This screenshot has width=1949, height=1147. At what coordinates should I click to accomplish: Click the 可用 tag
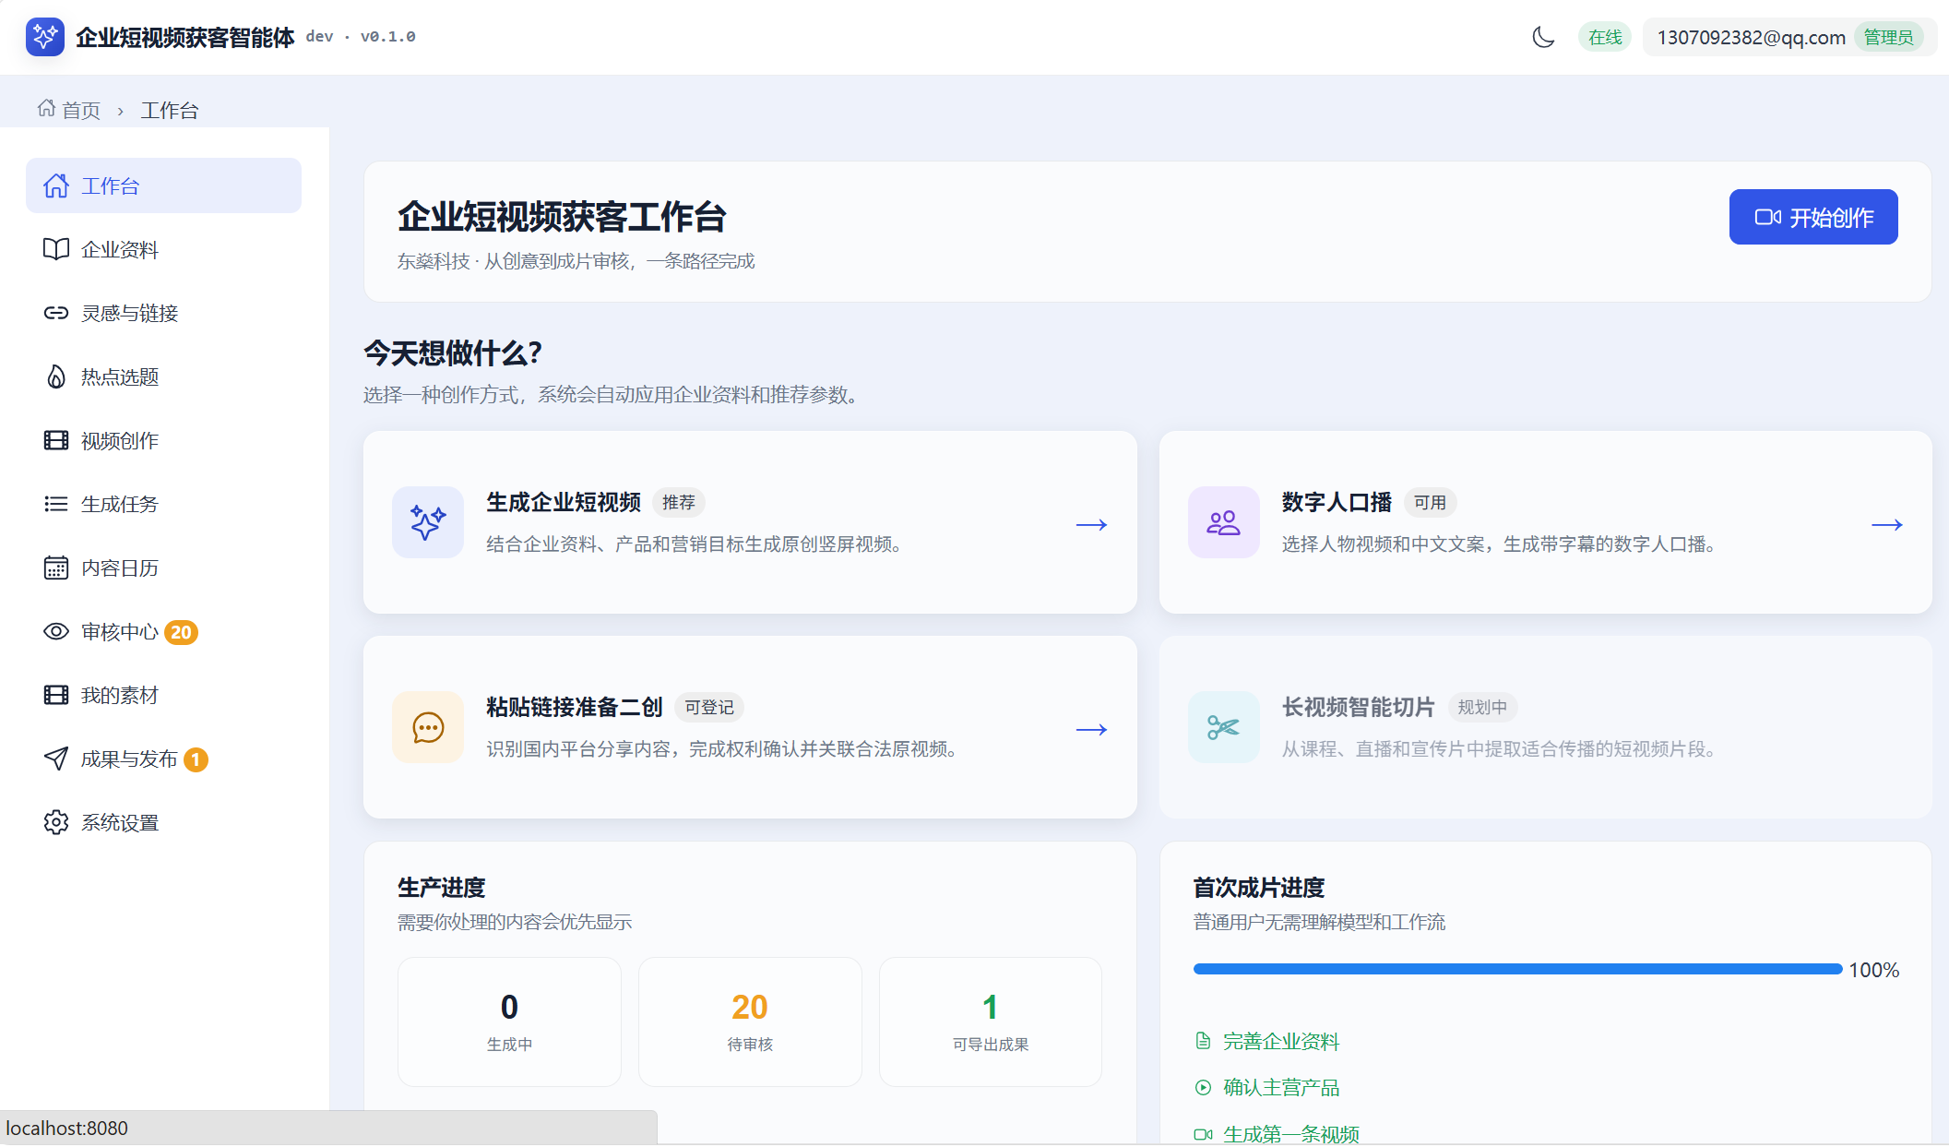point(1431,502)
